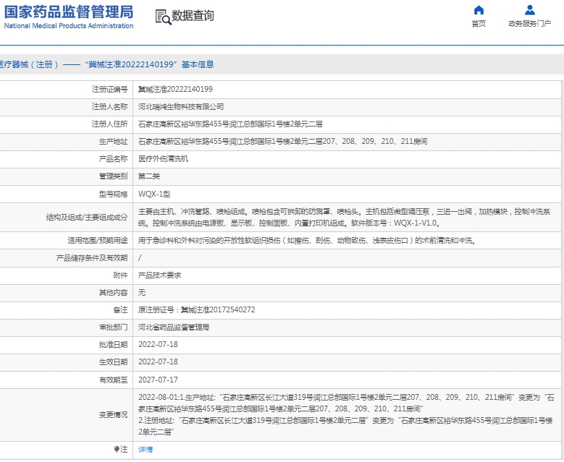
Task: Click the 有效期至 row label
Action: click(113, 380)
